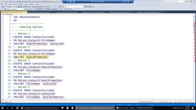
Task: Click the taskbar Search icon
Action: (7, 108)
